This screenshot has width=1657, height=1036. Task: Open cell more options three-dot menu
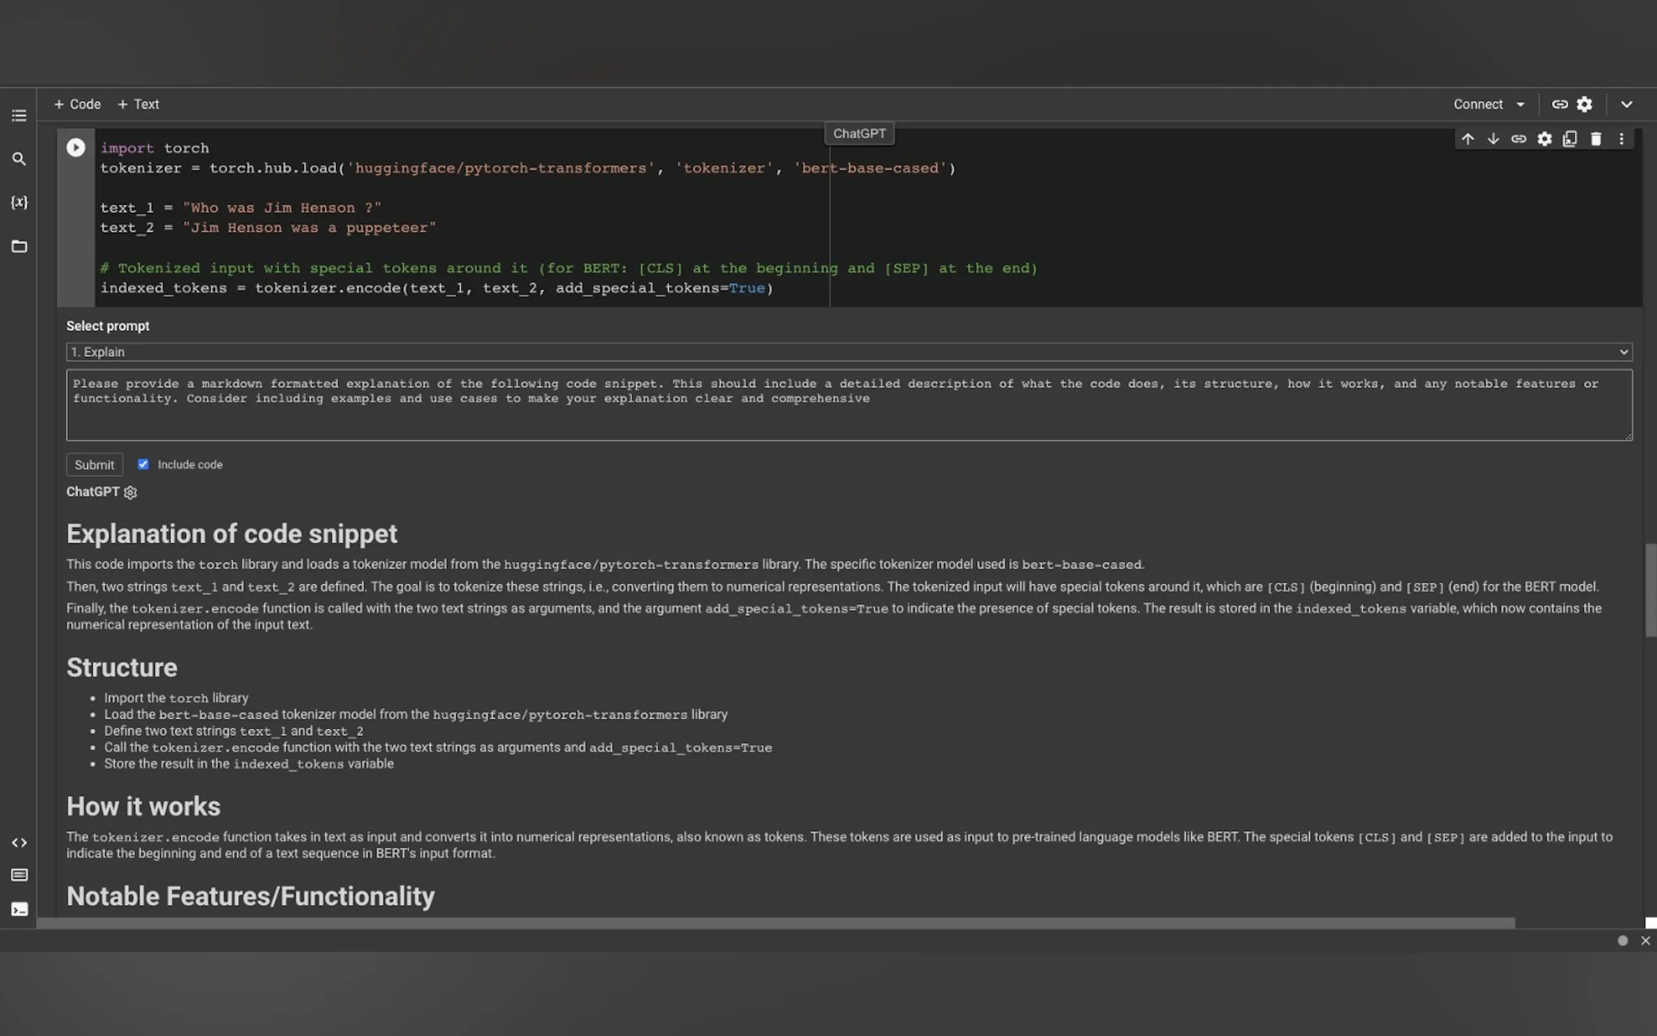point(1620,139)
